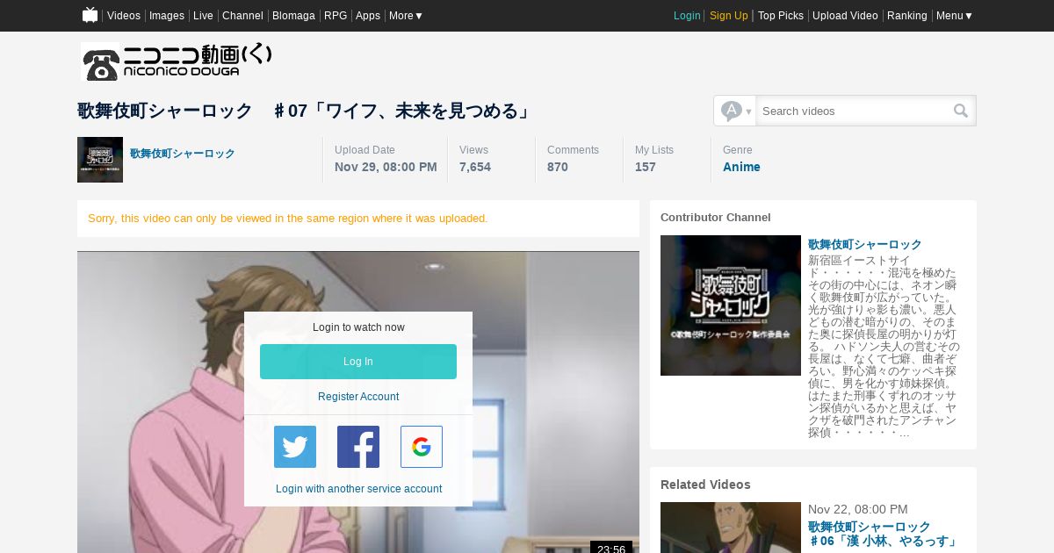Click the Views count 7,654

click(475, 167)
